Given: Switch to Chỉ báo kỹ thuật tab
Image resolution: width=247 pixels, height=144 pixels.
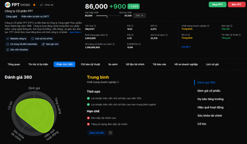Looking at the screenshot, I should pyautogui.click(x=90, y=64).
